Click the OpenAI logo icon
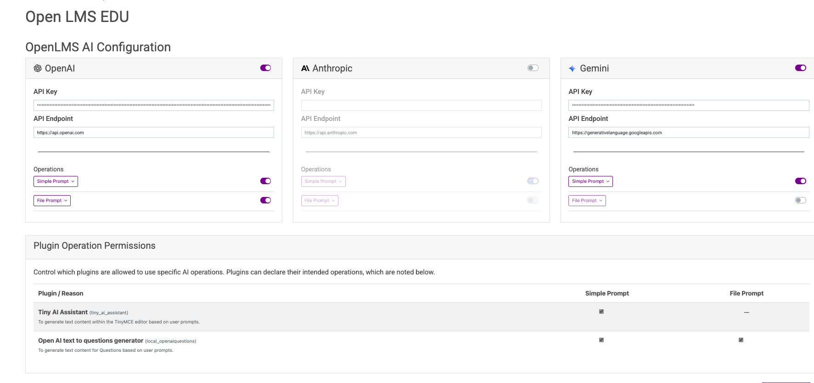This screenshot has height=383, width=814. coord(38,68)
